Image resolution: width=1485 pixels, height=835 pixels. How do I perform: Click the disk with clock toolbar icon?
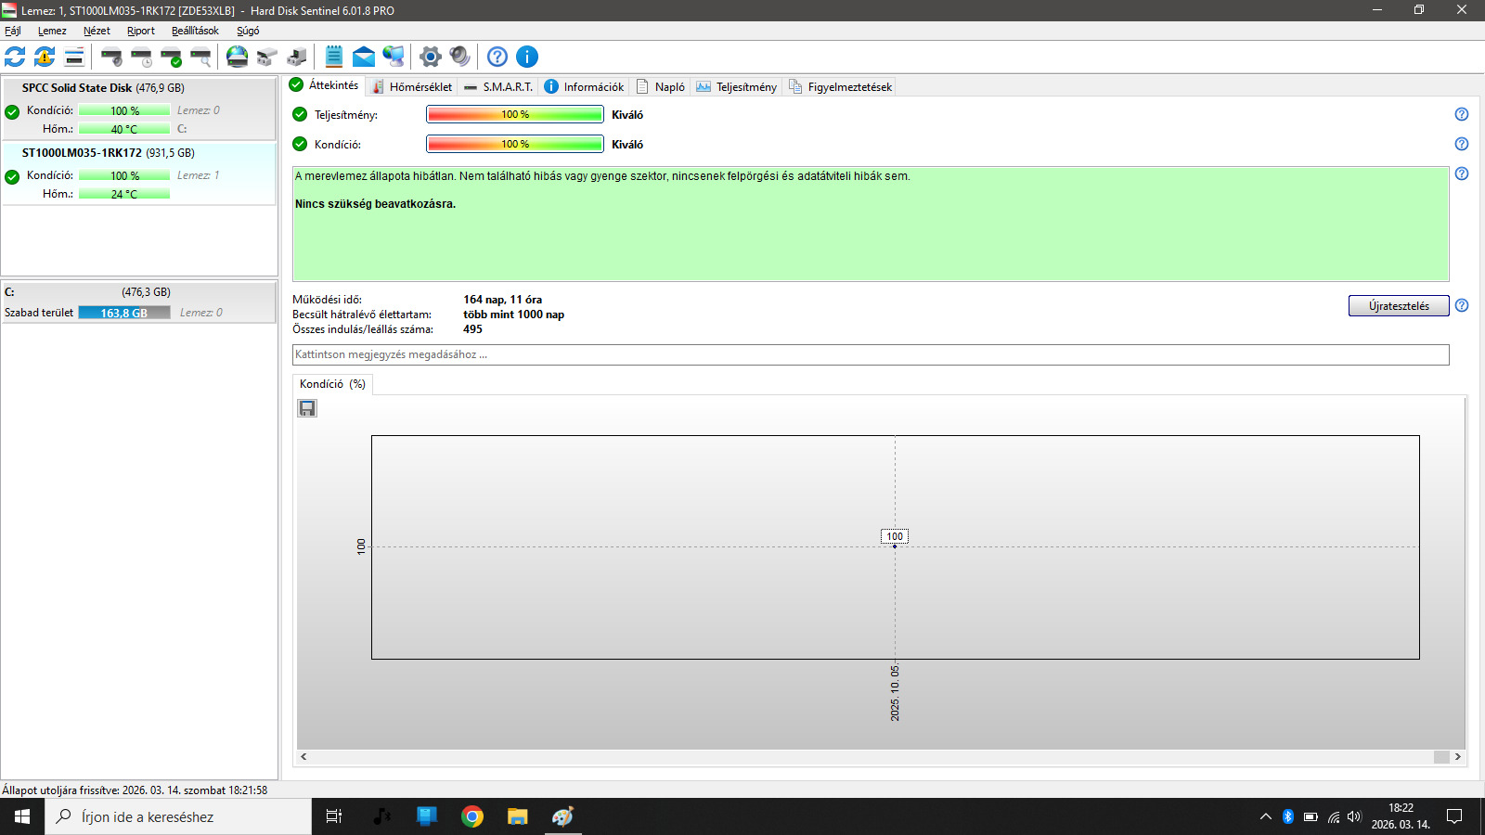(x=141, y=57)
